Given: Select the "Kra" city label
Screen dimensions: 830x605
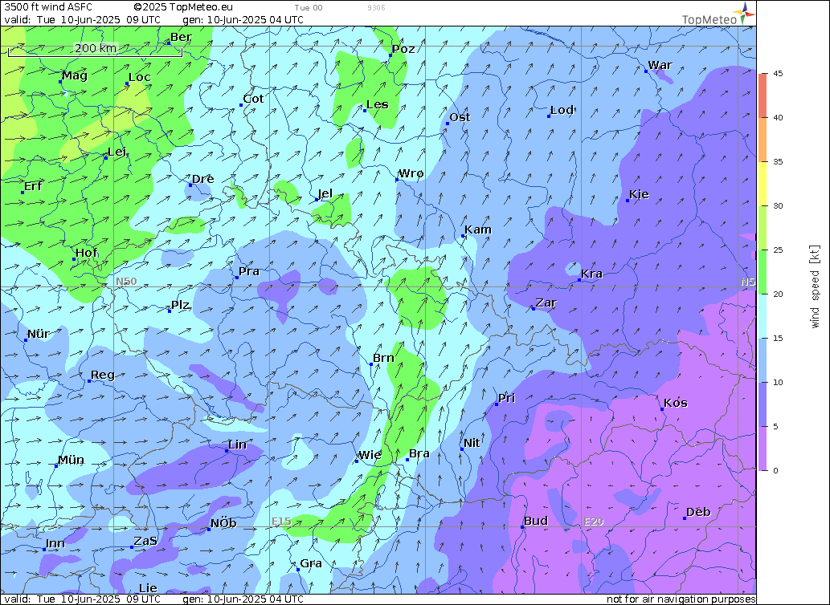Looking at the screenshot, I should pos(592,274).
